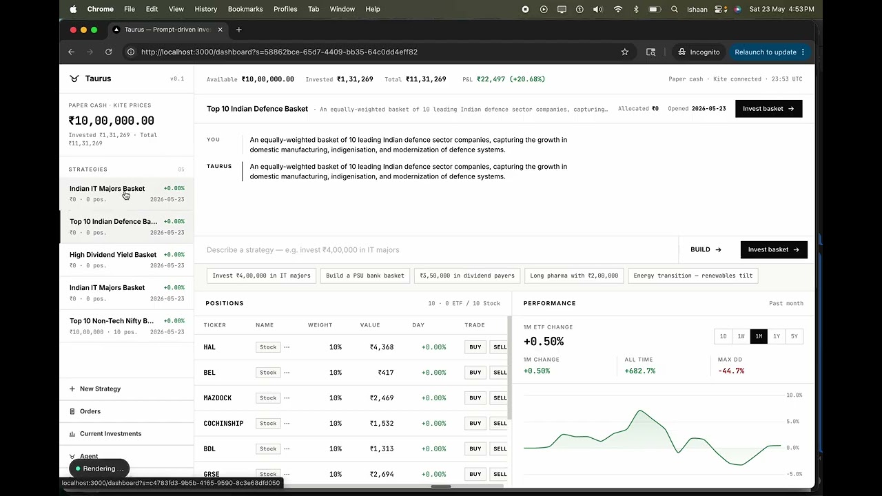This screenshot has height=496, width=882.
Task: Open options ellipsis for BDL row
Action: point(287,449)
